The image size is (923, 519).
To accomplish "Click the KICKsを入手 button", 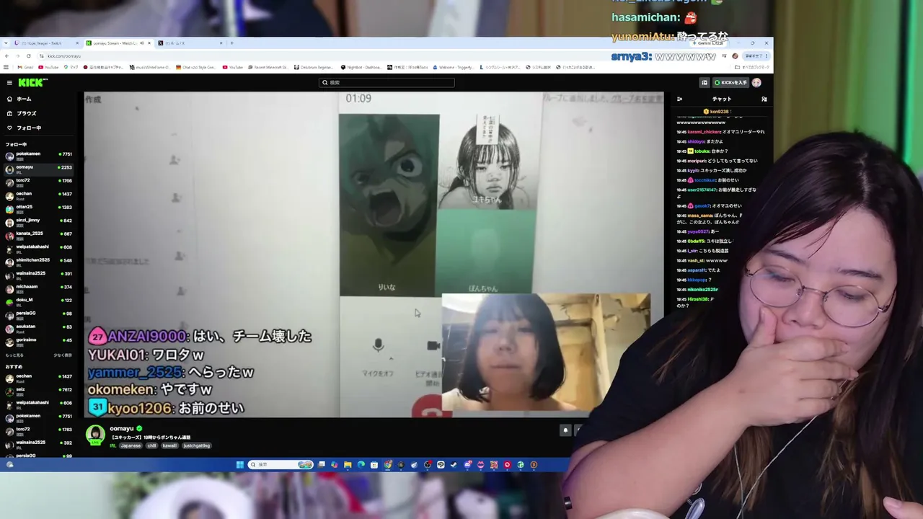I will (x=730, y=82).
